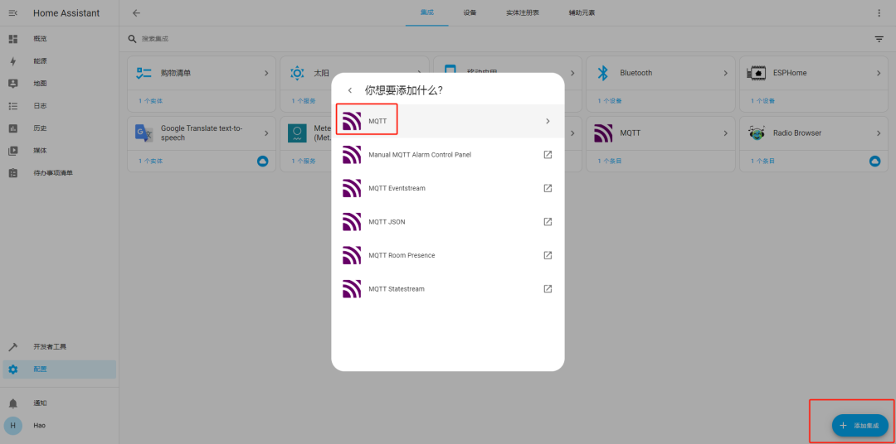The image size is (896, 444).
Task: Click the ESPHome chip icon
Action: click(757, 73)
